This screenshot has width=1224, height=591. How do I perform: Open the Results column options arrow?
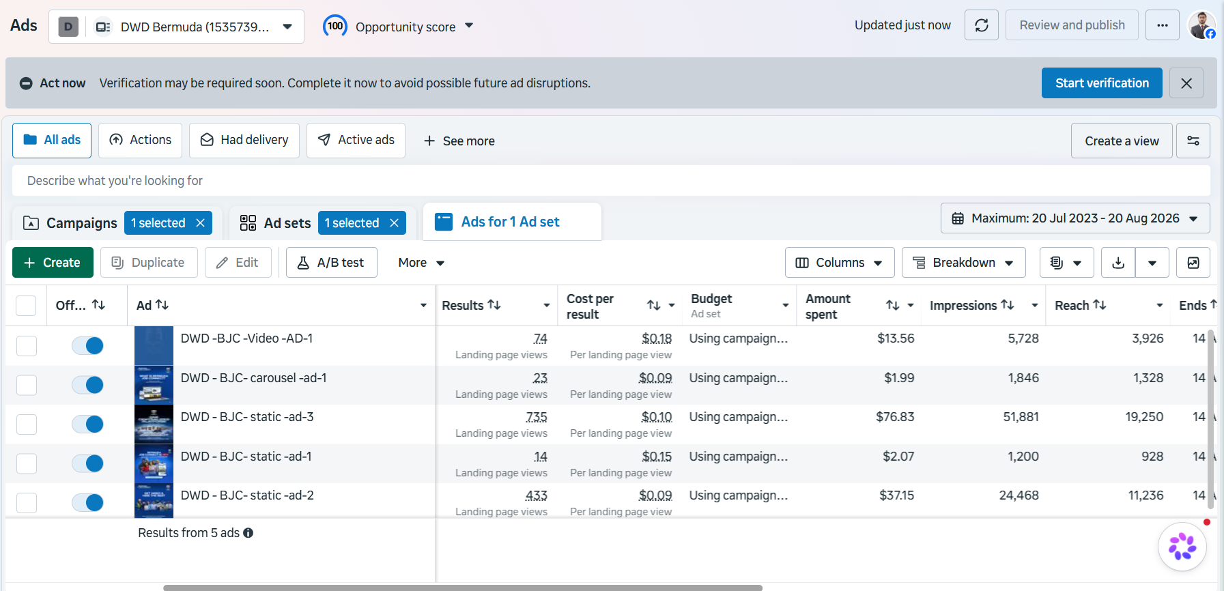[x=546, y=306]
